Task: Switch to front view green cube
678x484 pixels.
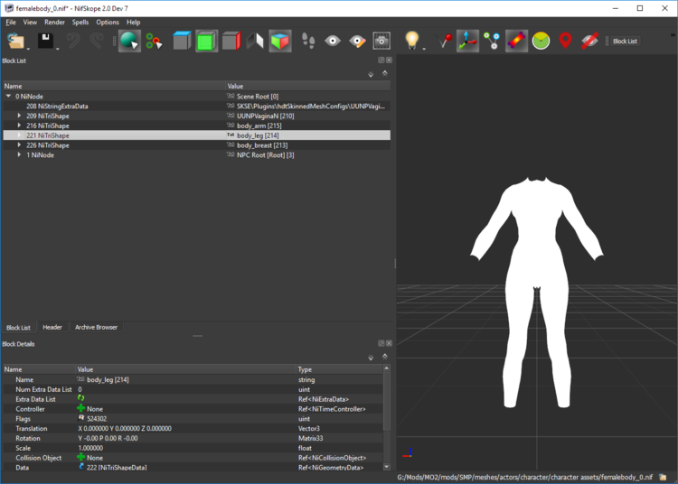Action: [206, 41]
